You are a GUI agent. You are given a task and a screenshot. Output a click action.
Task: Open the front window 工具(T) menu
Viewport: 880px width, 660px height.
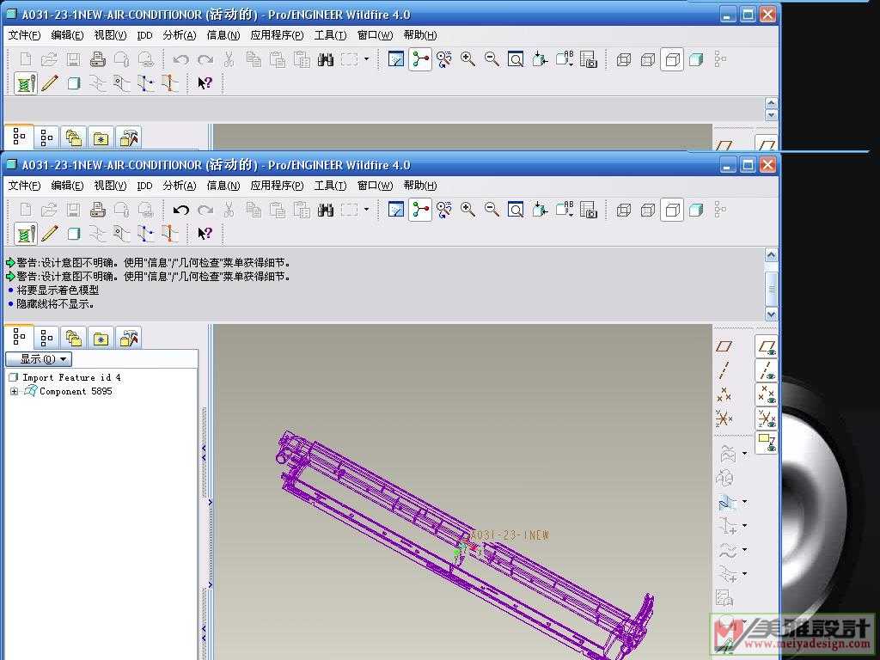point(330,186)
